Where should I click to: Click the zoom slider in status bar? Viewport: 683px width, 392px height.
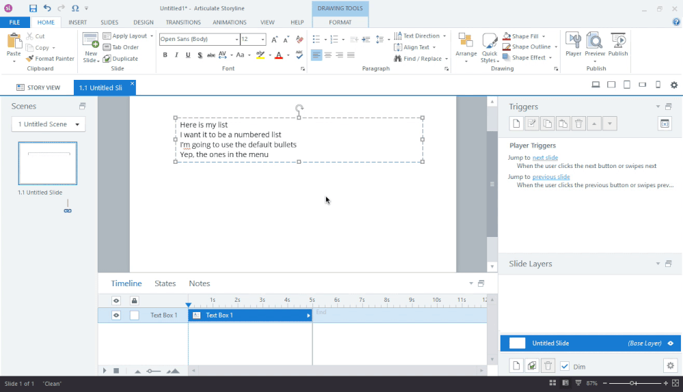[633, 384]
